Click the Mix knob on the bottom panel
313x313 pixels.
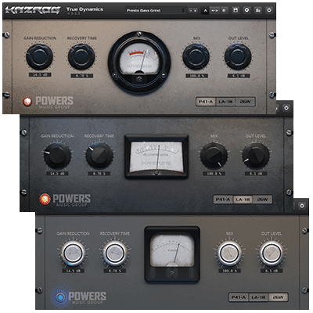tap(229, 253)
